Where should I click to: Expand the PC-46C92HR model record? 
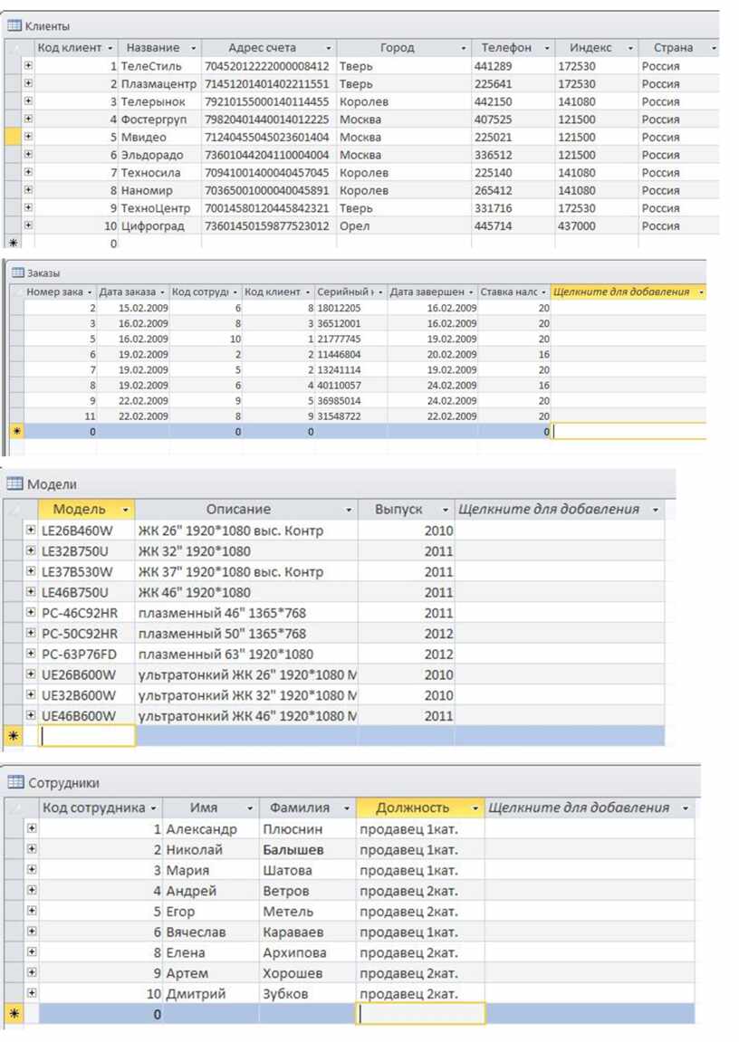31,613
